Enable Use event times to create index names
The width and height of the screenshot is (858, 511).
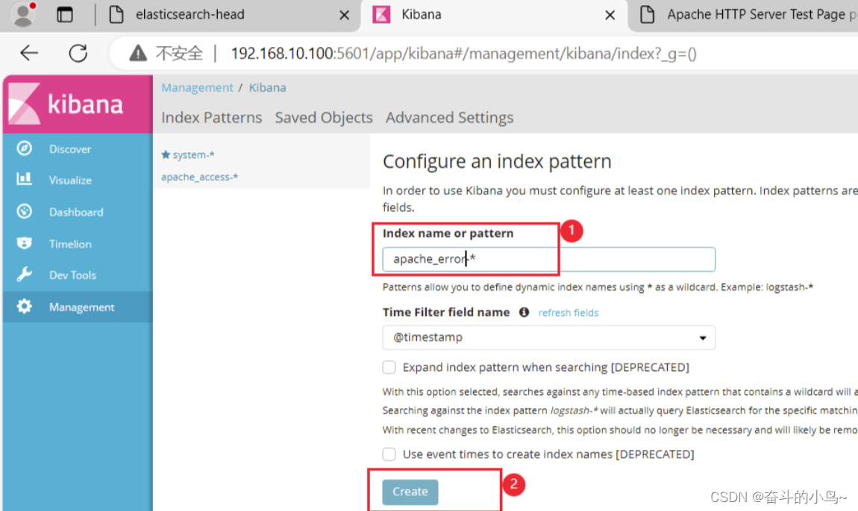coord(389,454)
